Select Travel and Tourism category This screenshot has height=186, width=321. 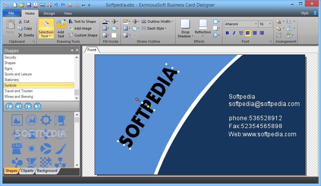tap(39, 91)
